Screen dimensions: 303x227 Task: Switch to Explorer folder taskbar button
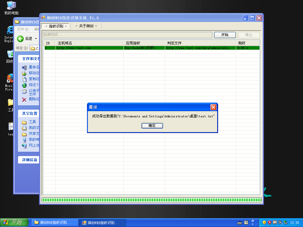click(55, 223)
